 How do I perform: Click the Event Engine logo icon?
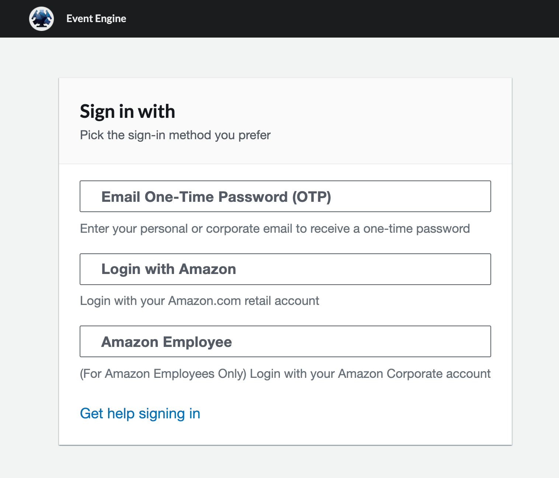[x=41, y=19]
